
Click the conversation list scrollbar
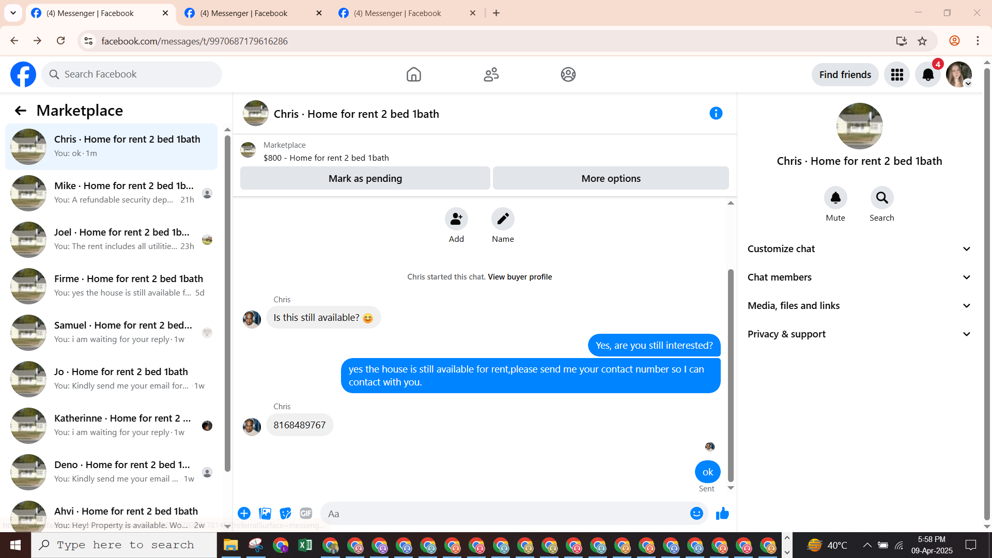pos(227,303)
